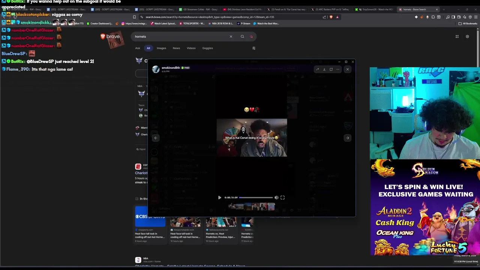This screenshot has width=480, height=270.
Task: Click the Kai Cenat video frame in the viewer
Action: 252,138
